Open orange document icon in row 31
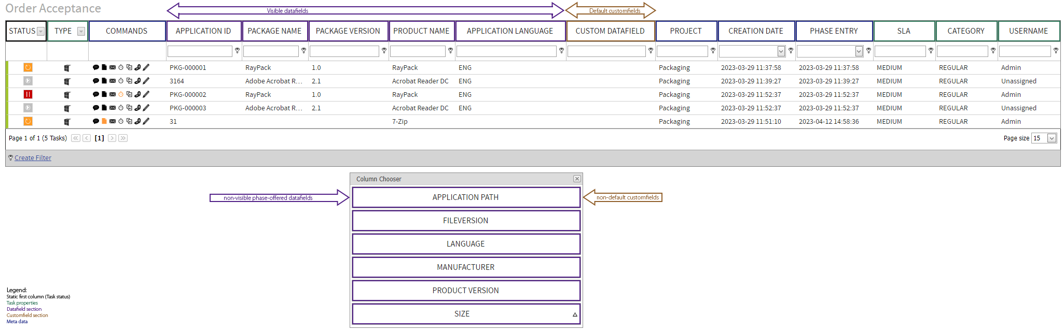 coord(104,121)
